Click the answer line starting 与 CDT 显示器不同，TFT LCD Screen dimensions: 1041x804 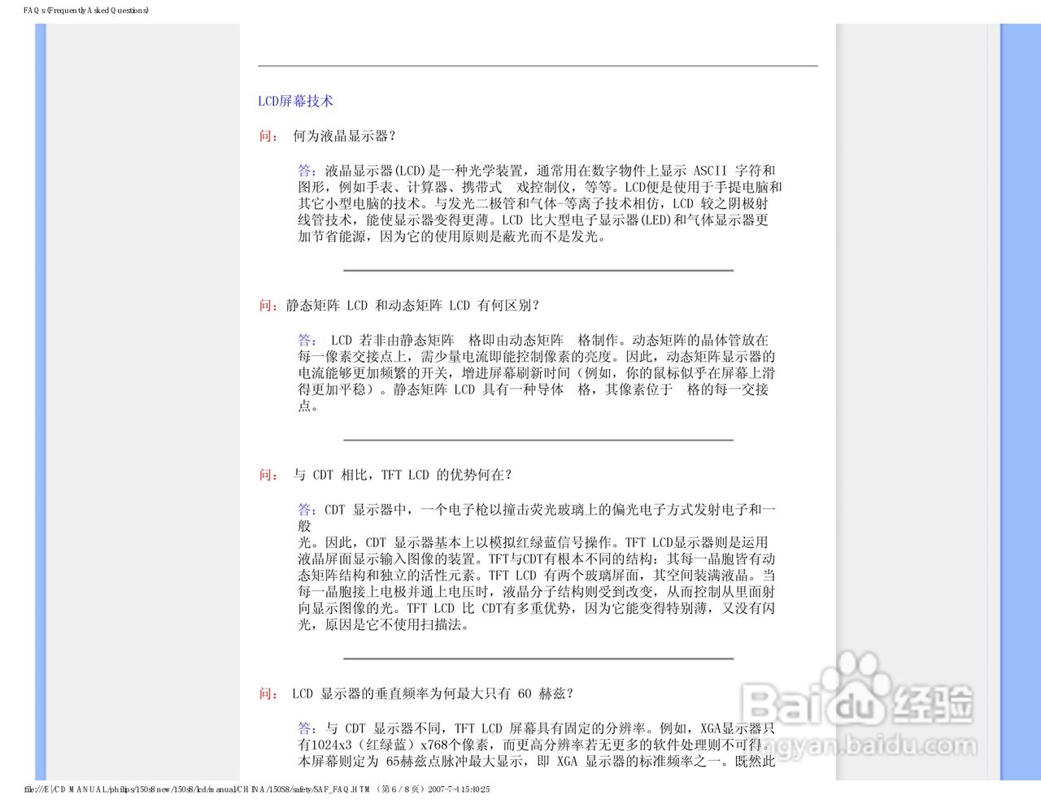click(x=537, y=728)
